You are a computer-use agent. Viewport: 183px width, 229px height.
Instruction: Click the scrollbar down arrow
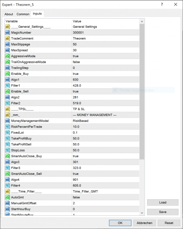(x=142, y=213)
